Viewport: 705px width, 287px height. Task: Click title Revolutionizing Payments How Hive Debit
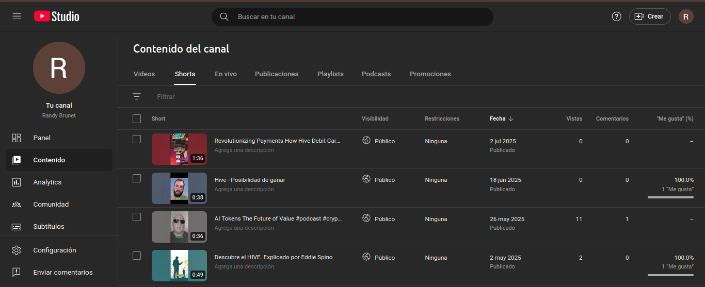278,141
